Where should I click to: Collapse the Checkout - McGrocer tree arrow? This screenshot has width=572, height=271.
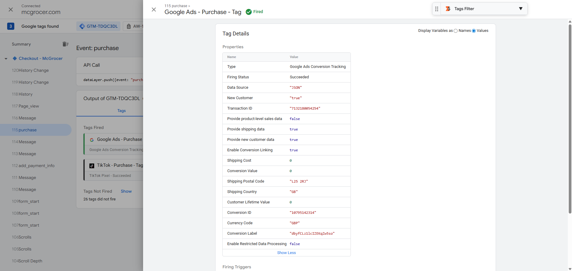click(x=6, y=59)
